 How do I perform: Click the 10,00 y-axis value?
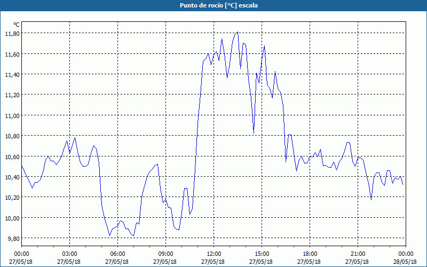pyautogui.click(x=12, y=218)
